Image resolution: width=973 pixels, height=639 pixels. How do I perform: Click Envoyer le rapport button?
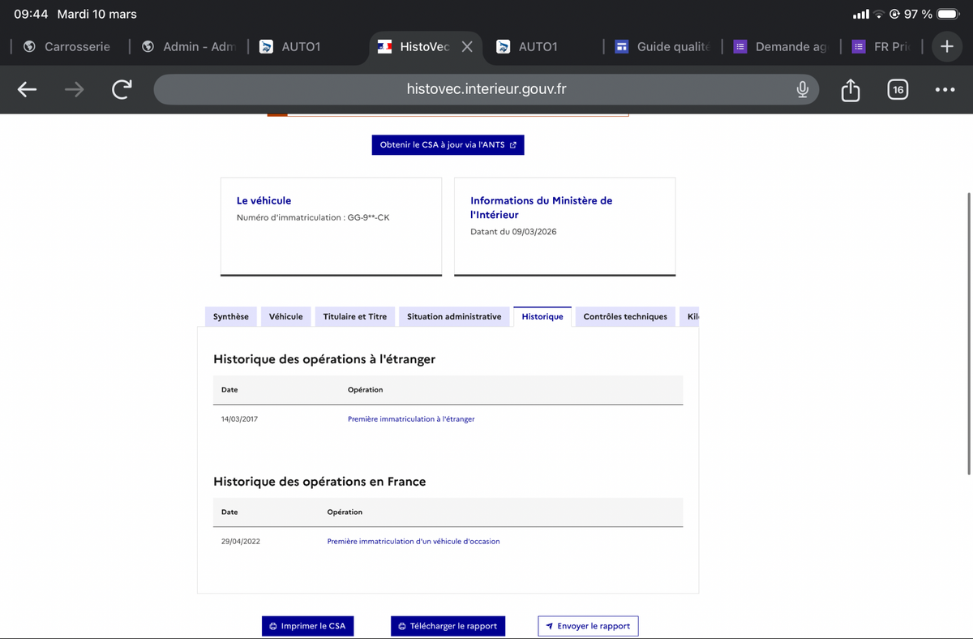pyautogui.click(x=589, y=626)
